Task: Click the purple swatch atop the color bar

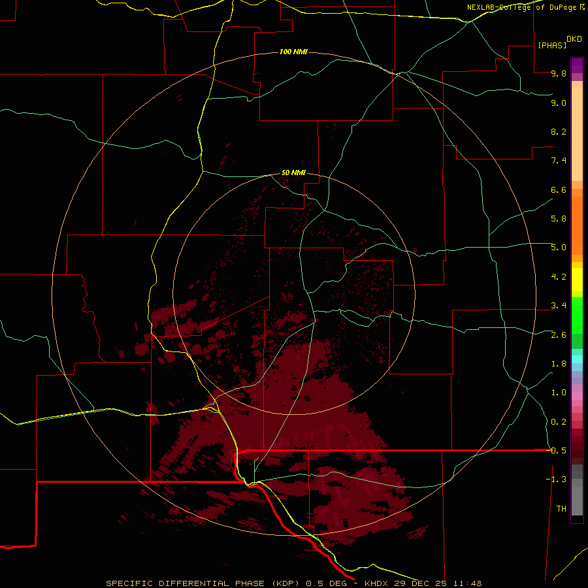Action: (x=577, y=65)
